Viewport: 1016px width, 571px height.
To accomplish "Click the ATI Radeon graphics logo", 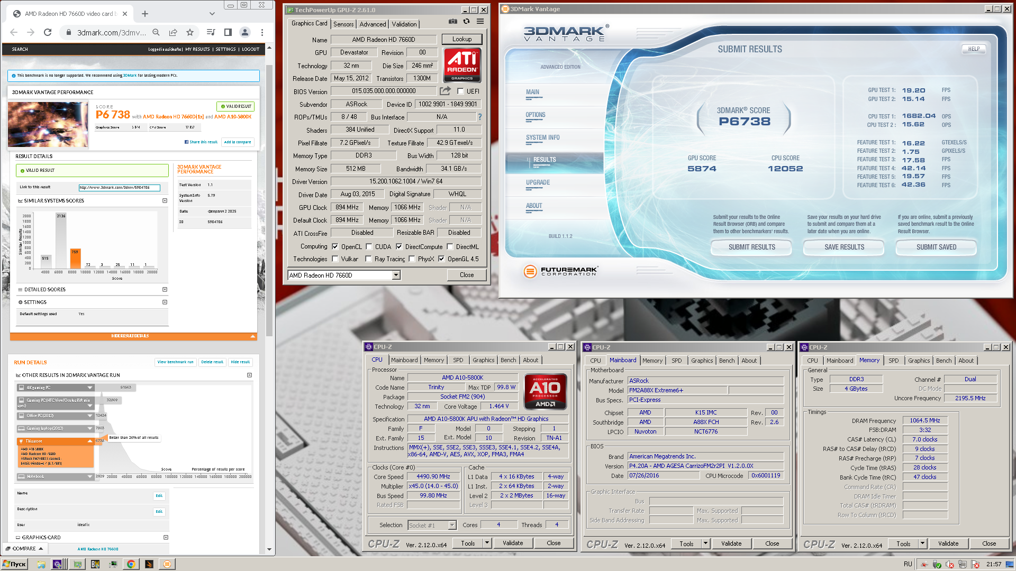I will coord(462,65).
